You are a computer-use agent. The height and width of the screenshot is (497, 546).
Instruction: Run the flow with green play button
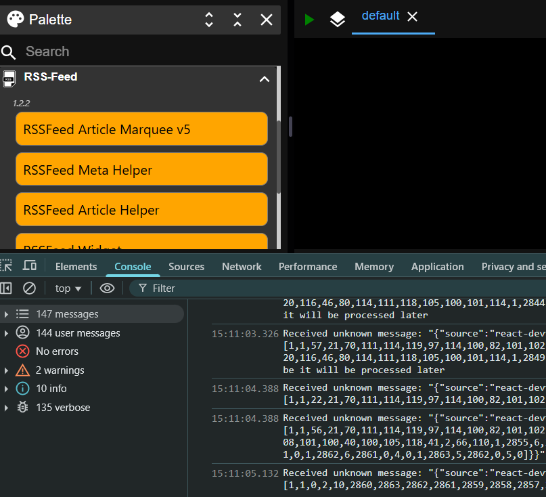point(309,19)
